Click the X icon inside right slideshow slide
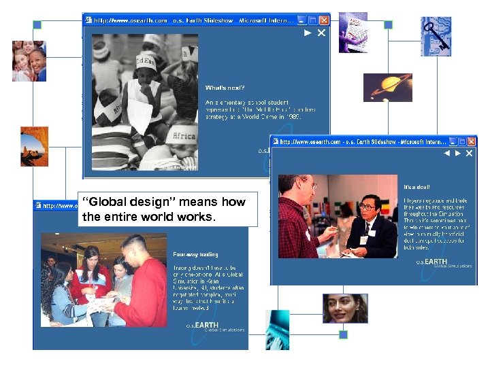This screenshot has width=490, height=367. tap(469, 153)
